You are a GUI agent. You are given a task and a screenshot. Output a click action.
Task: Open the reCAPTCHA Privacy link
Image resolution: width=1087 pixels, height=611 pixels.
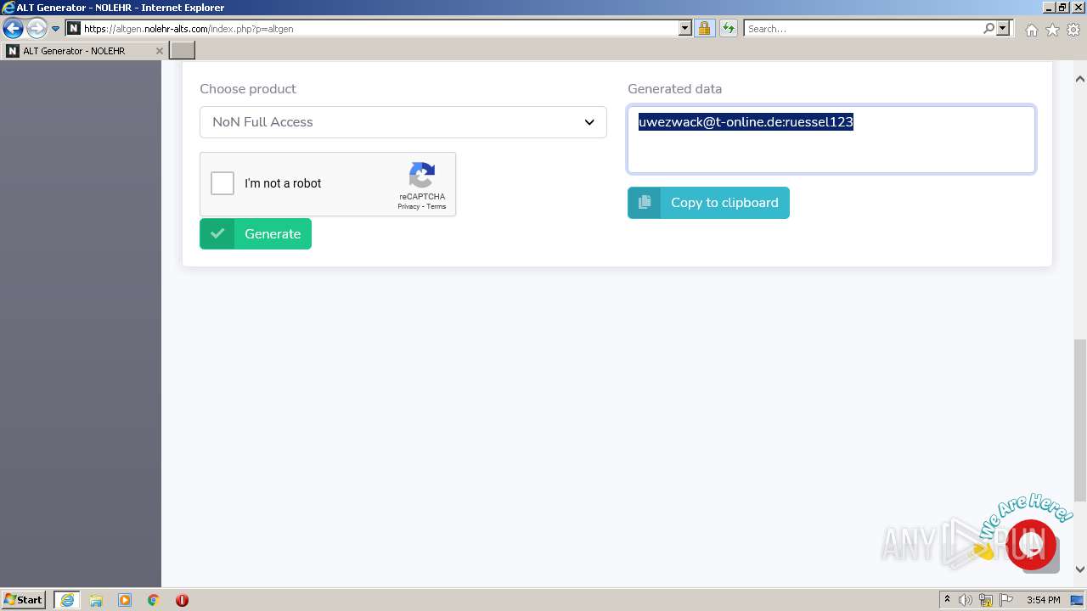(408, 207)
